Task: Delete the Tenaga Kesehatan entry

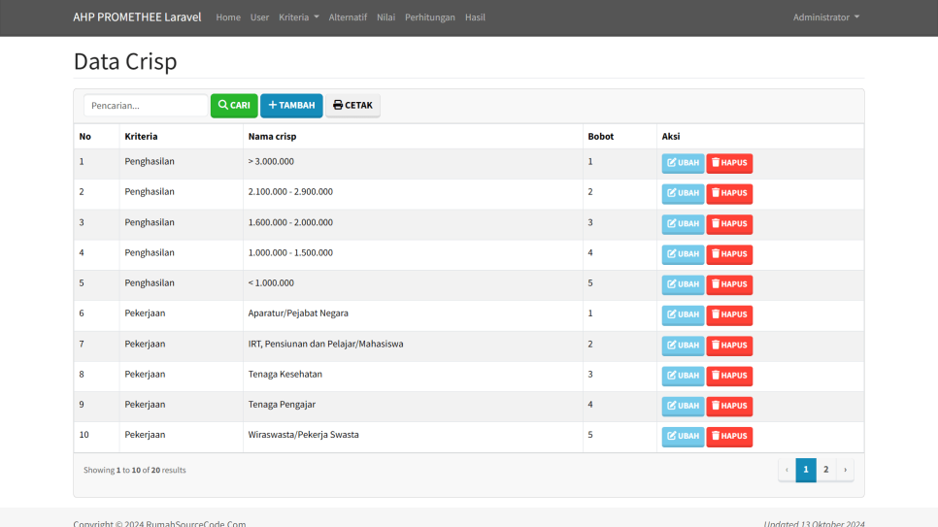Action: [729, 376]
